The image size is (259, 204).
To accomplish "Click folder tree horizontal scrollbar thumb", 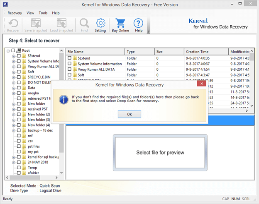I will pyautogui.click(x=25, y=178).
